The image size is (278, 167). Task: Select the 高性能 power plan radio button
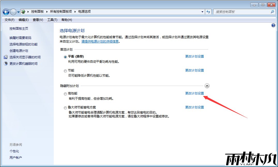[65, 94]
